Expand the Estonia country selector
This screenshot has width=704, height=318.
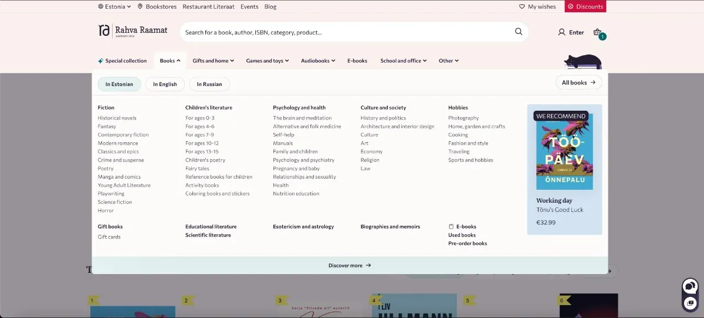[114, 6]
